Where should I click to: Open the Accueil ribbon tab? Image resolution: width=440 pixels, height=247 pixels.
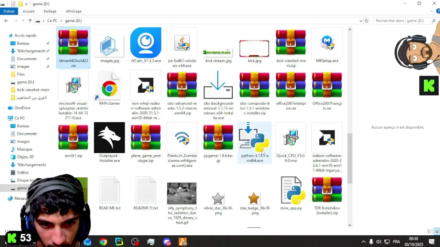[x=29, y=11]
